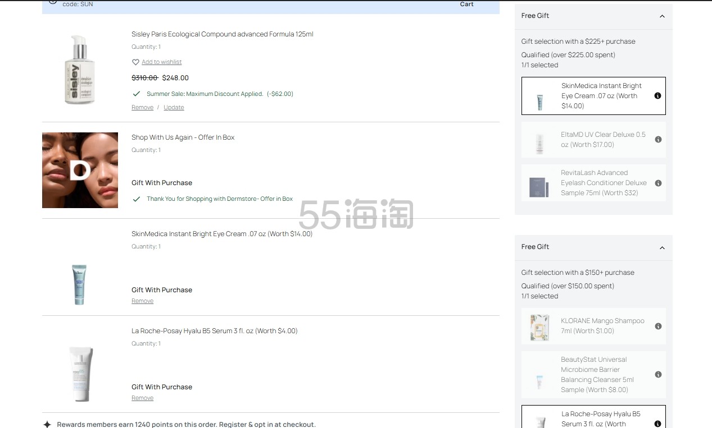The image size is (712, 428).
Task: Click the $248.00 sale price
Action: (x=175, y=78)
